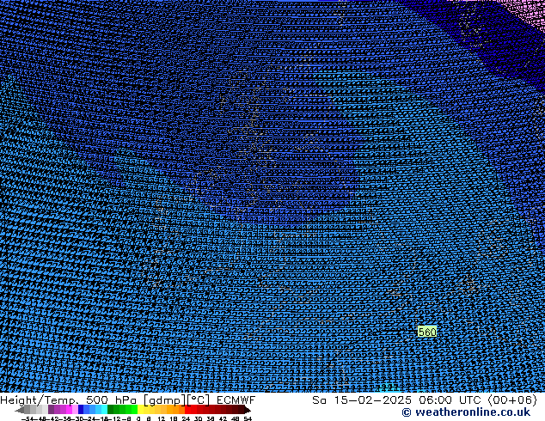This screenshot has width=545, height=421.
Task: Click the "(00+06)" forecast offset text
Action: tap(512, 400)
